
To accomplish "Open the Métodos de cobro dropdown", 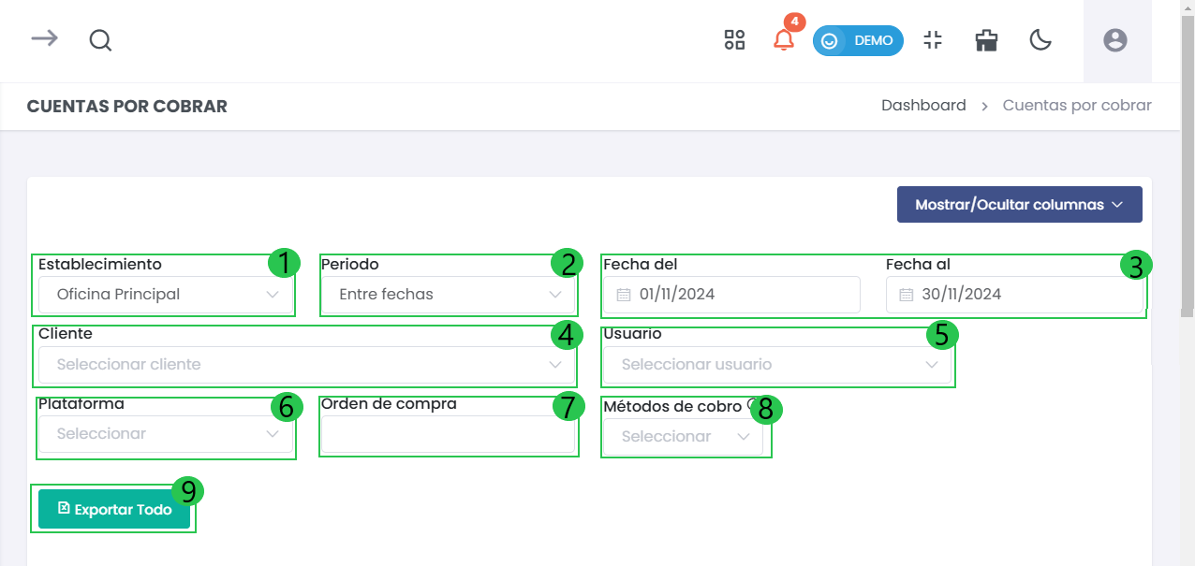I will [686, 436].
